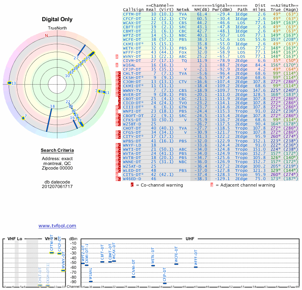This screenshot has width=302, height=290.
Task: Open the www.tvfool.com link
Action: tap(57, 226)
